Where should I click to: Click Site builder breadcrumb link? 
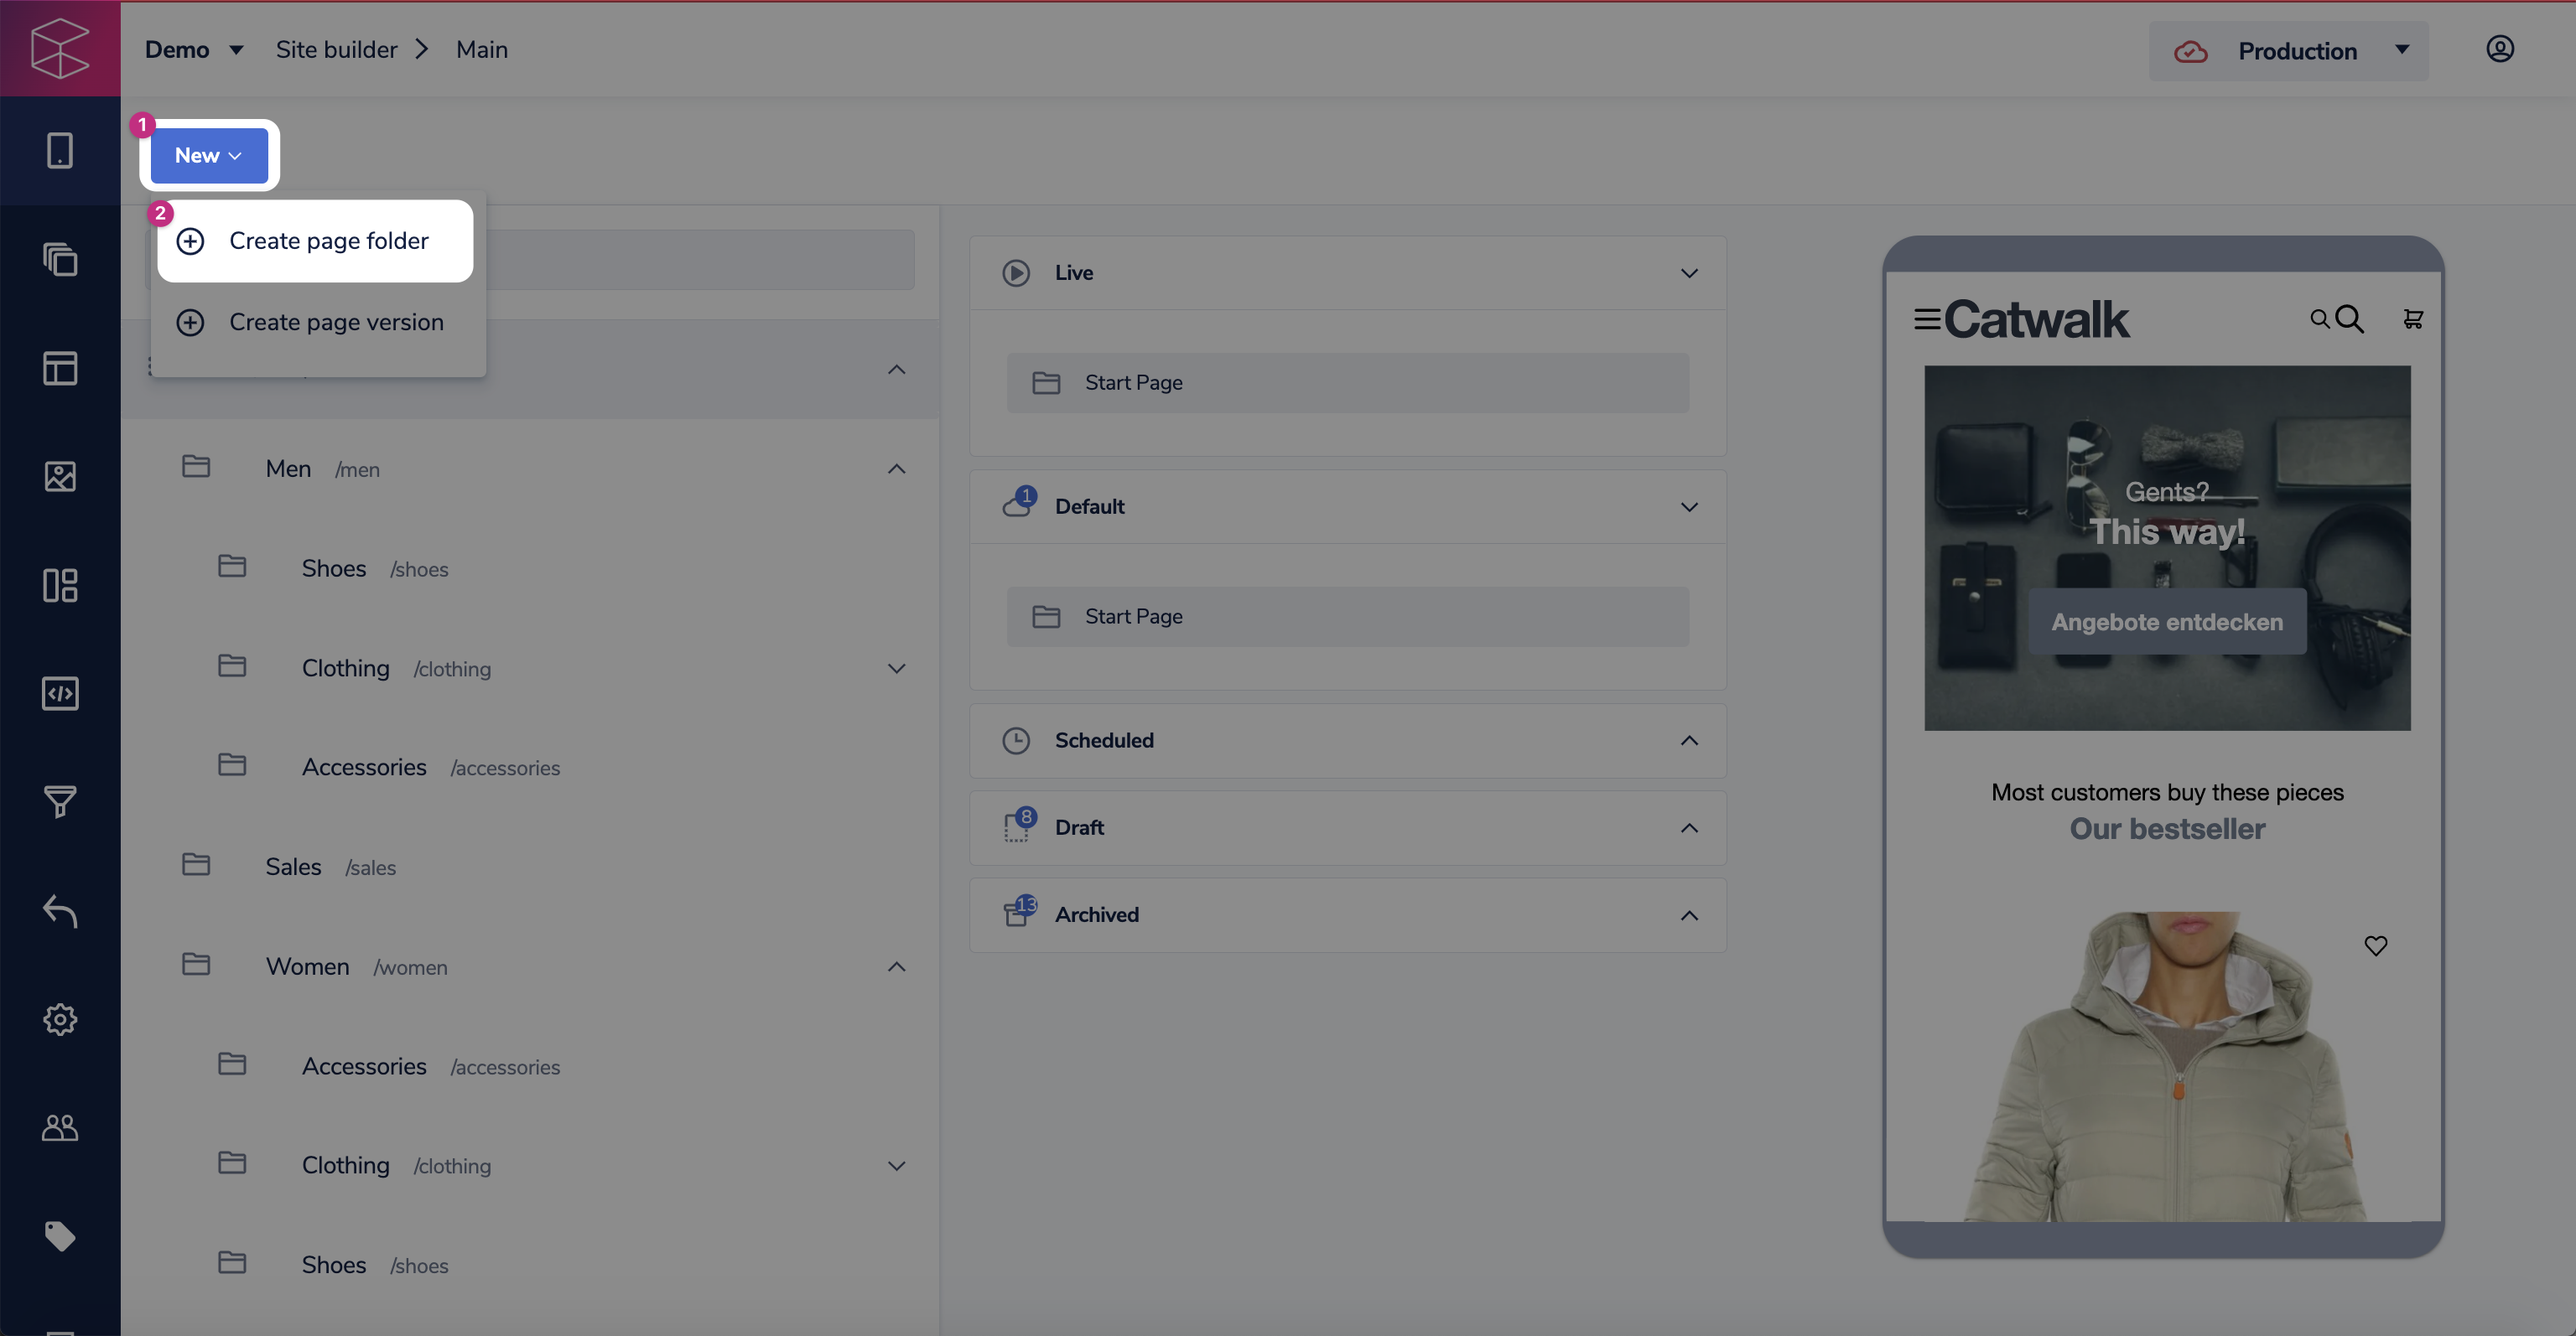pos(336,49)
